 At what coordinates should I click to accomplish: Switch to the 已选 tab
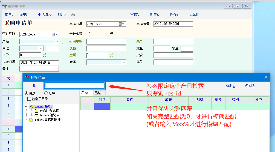pos(98,93)
